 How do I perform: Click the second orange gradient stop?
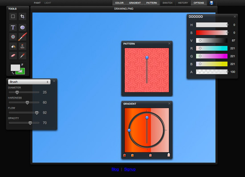coord(132,155)
